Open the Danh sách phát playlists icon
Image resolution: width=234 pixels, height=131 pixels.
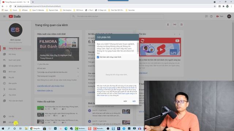pyautogui.click(x=4, y=60)
